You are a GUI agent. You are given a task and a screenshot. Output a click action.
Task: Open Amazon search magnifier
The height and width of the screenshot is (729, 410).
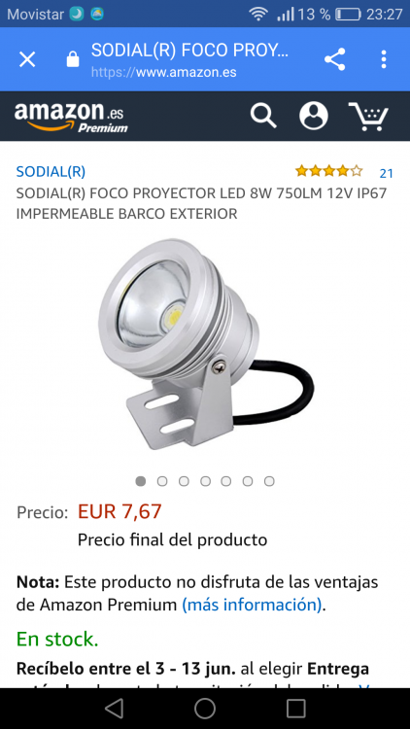coord(263,116)
